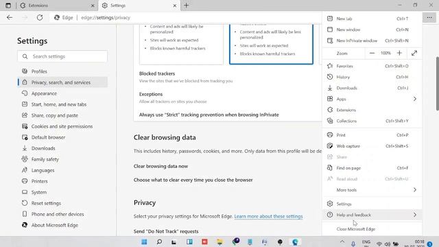The width and height of the screenshot is (439, 247).
Task: Expand the Apps submenu arrow
Action: (414, 99)
